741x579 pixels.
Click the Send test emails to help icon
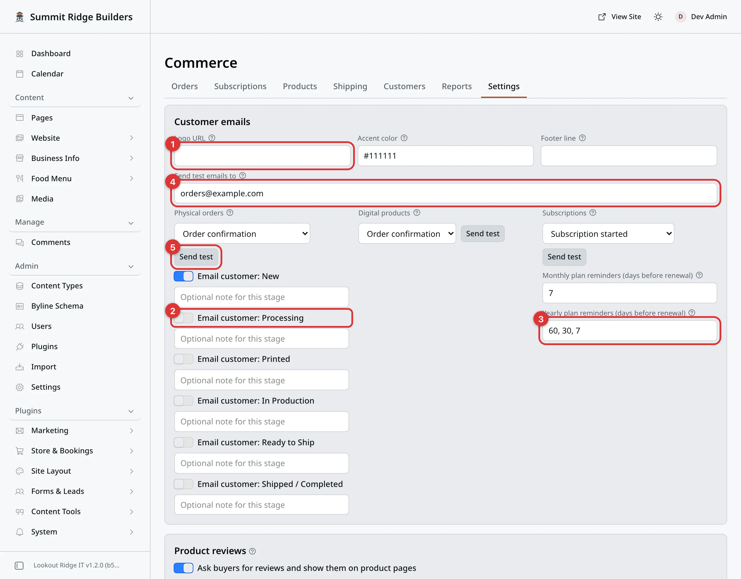(242, 175)
